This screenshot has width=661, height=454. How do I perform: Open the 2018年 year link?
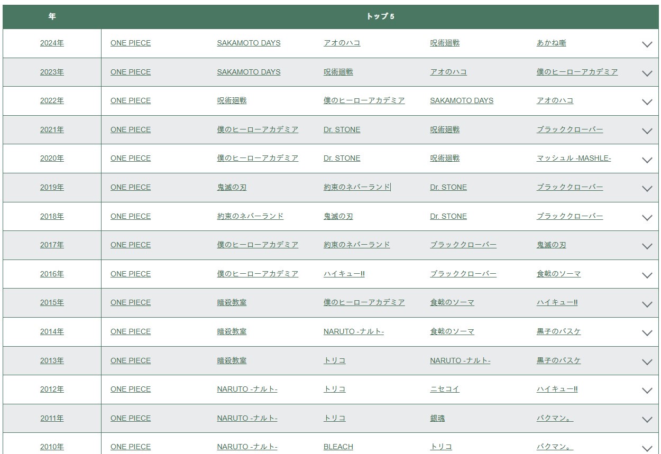[52, 216]
